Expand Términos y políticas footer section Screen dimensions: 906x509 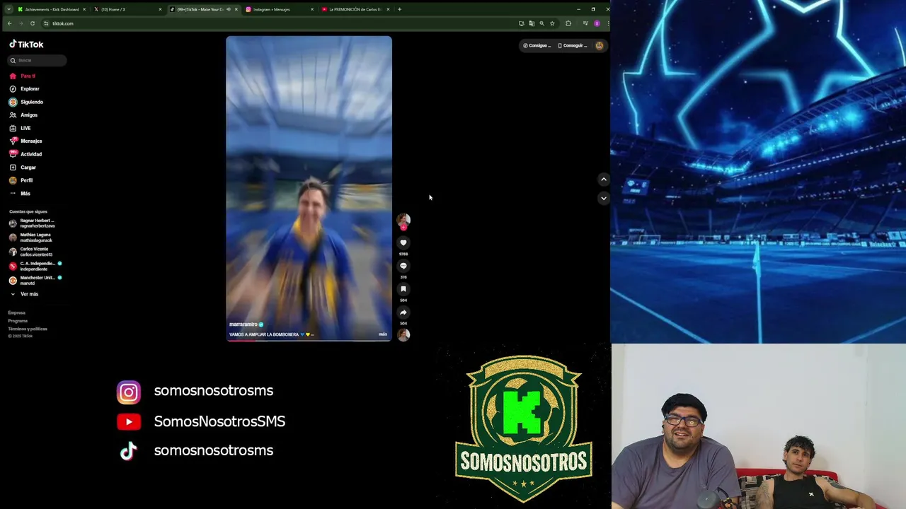click(28, 329)
